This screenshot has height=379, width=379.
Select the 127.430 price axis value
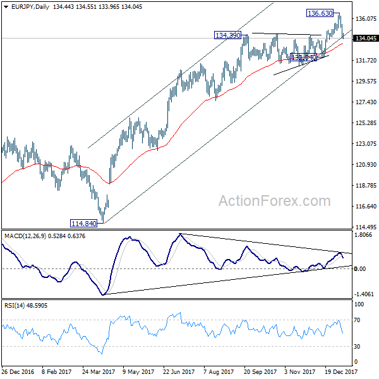click(366, 102)
